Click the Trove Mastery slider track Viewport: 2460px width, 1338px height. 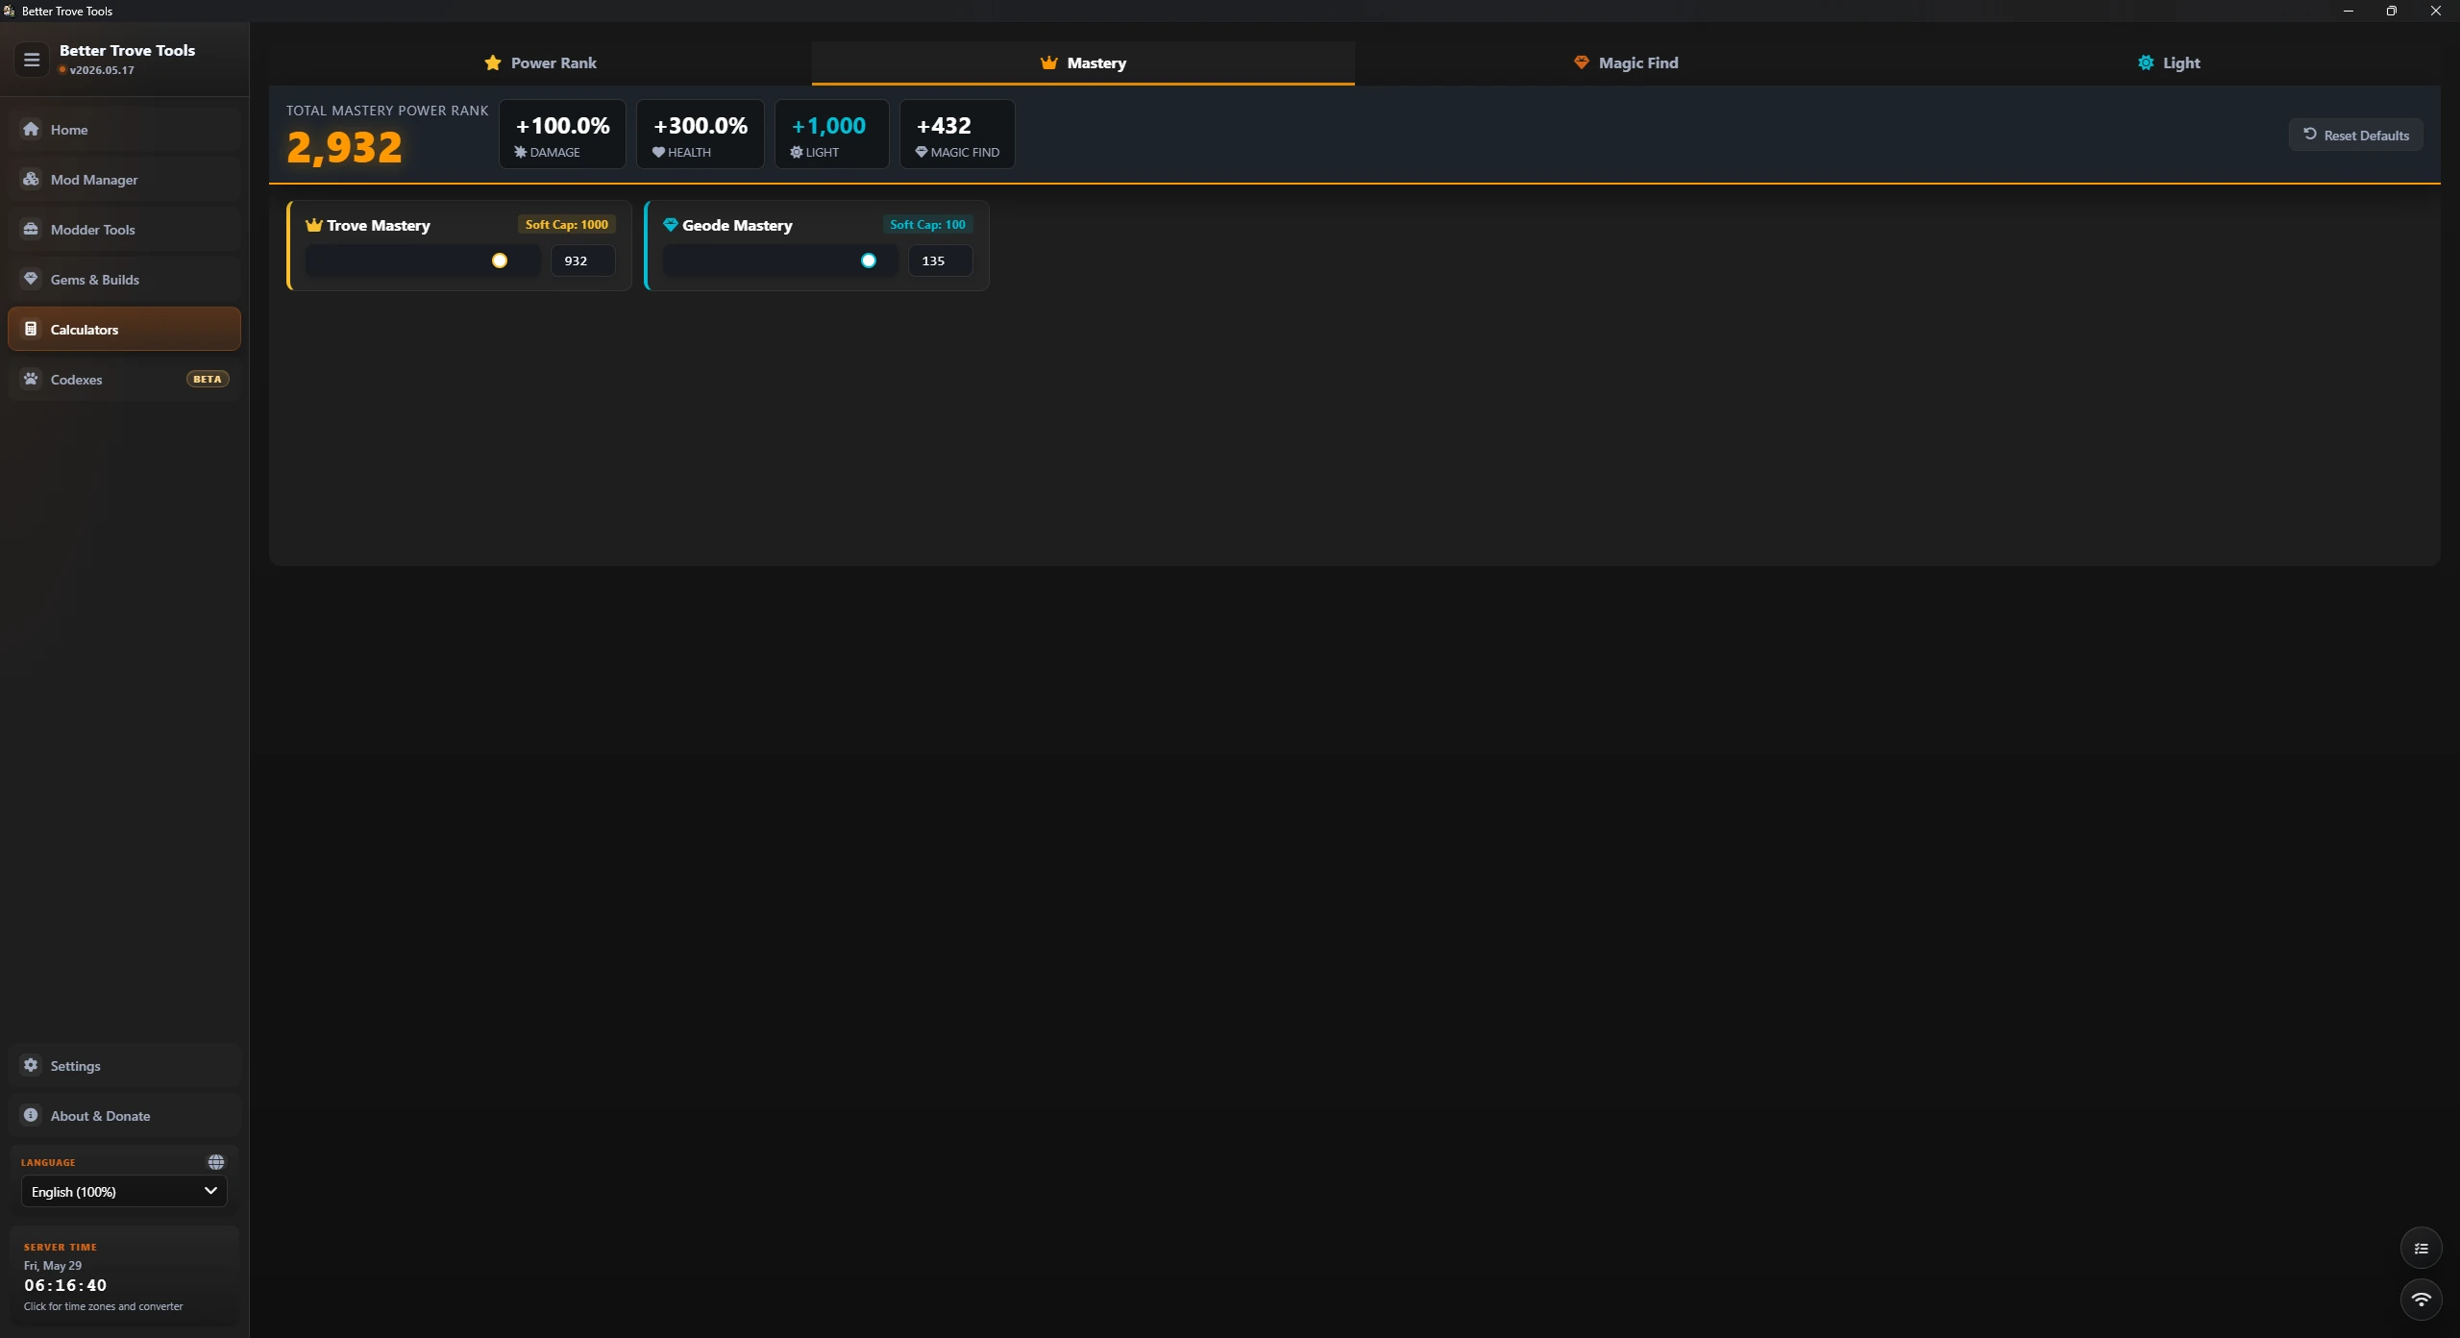[x=423, y=260]
